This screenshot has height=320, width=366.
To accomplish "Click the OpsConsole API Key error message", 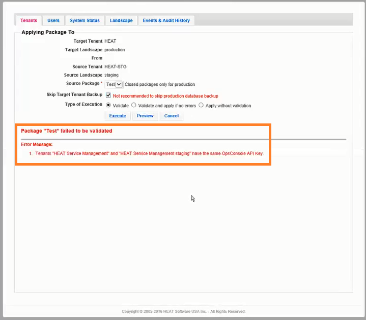I will tap(149, 153).
